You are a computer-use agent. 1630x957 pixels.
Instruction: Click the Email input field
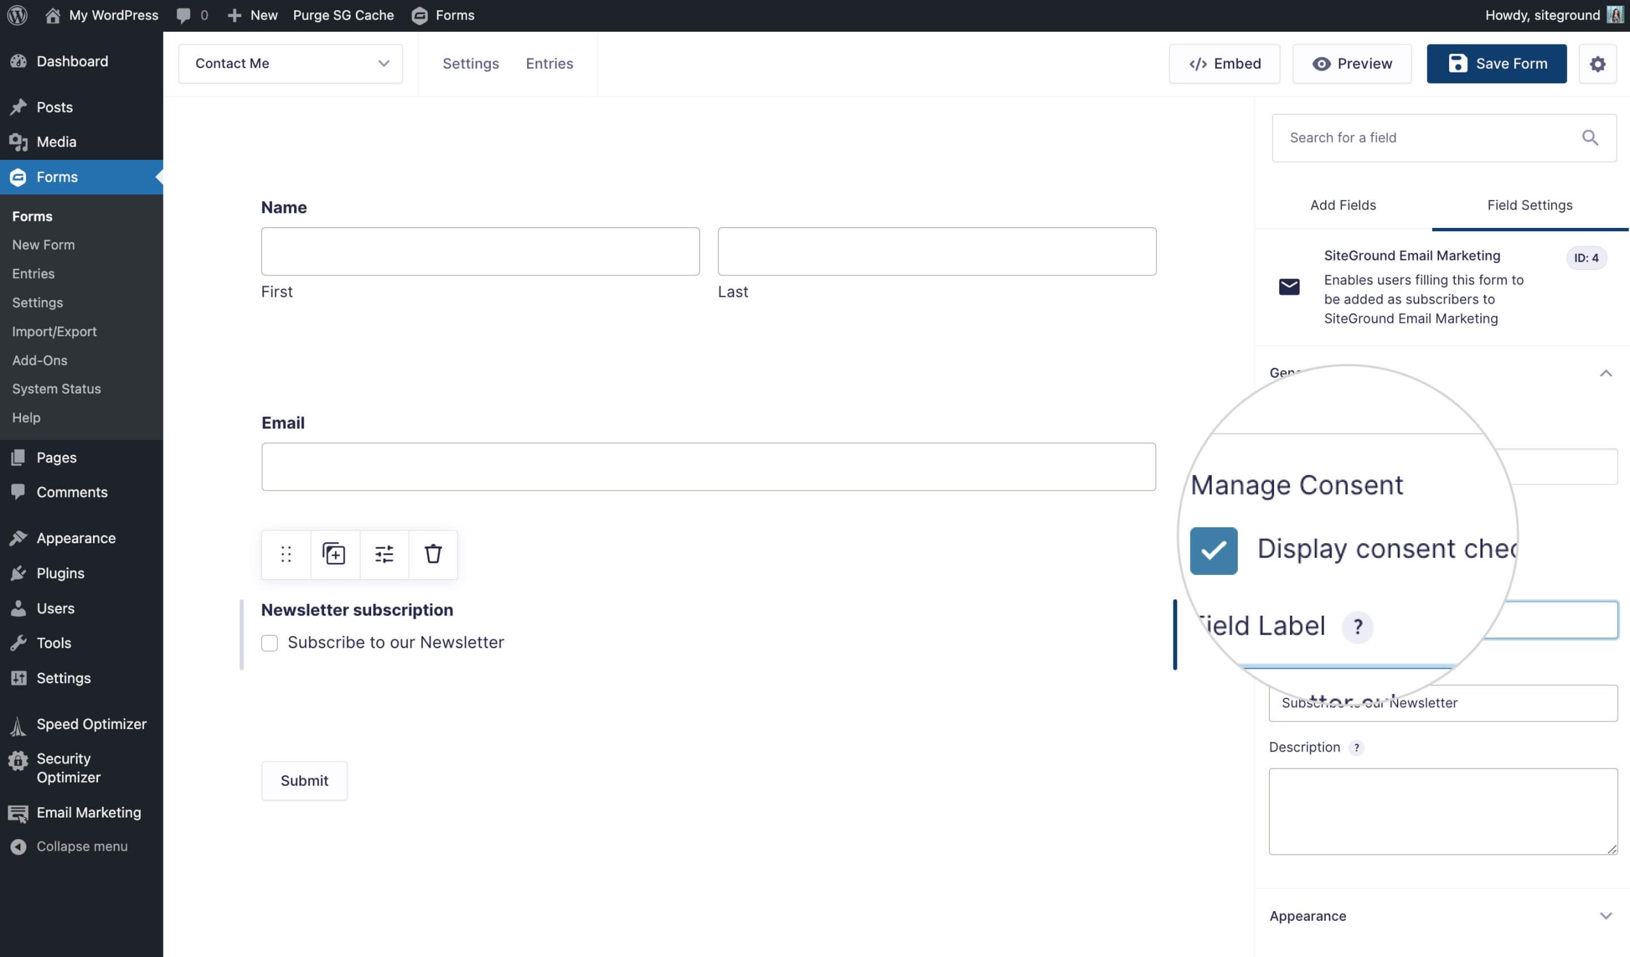click(x=708, y=466)
